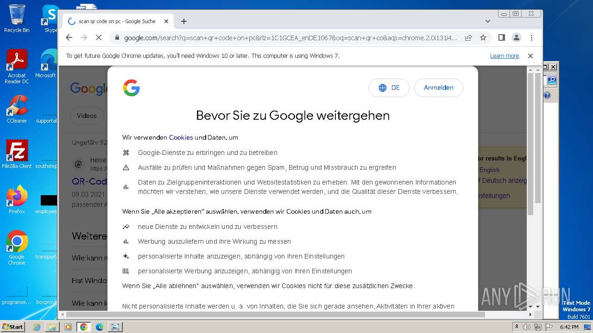This screenshot has height=333, width=593.
Task: Click the address bar URL field
Action: (x=290, y=38)
